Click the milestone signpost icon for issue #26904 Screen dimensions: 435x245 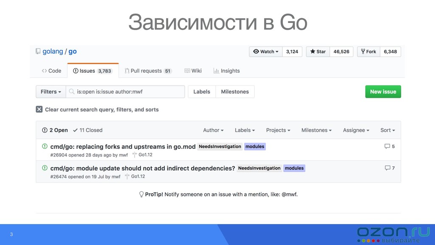[x=135, y=155]
